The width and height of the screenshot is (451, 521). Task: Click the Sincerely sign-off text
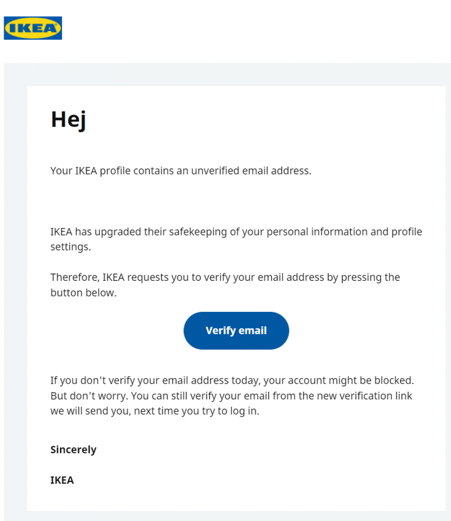pos(73,450)
